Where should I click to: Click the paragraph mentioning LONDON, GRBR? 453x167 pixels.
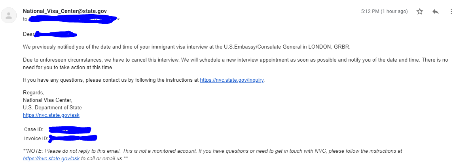(x=186, y=47)
